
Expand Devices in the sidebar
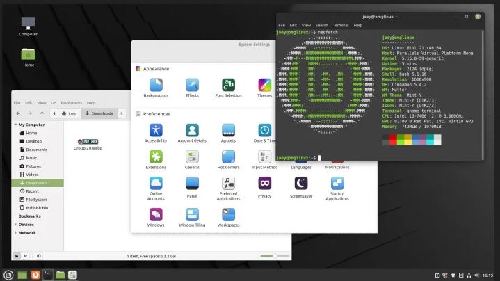click(x=15, y=225)
